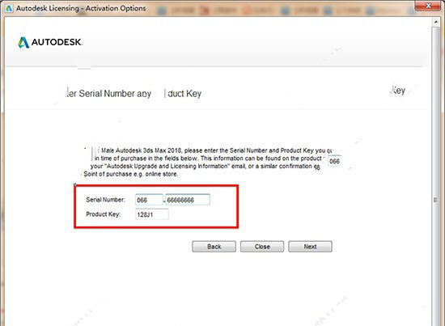Close the Activation Options window with the X
445x326 pixels.
[429, 6]
